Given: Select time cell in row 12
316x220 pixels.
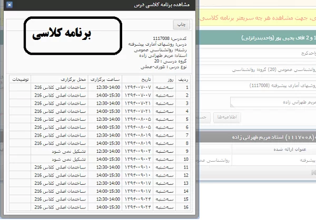Looking at the screenshot, I should point(105,175).
